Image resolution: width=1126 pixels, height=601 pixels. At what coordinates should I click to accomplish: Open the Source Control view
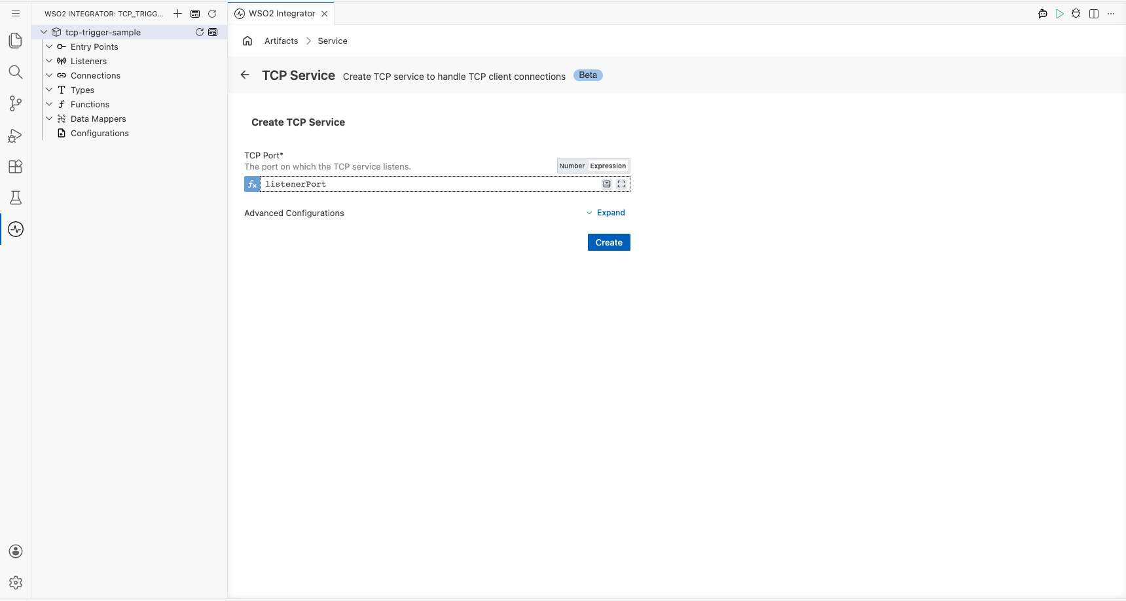coord(16,103)
